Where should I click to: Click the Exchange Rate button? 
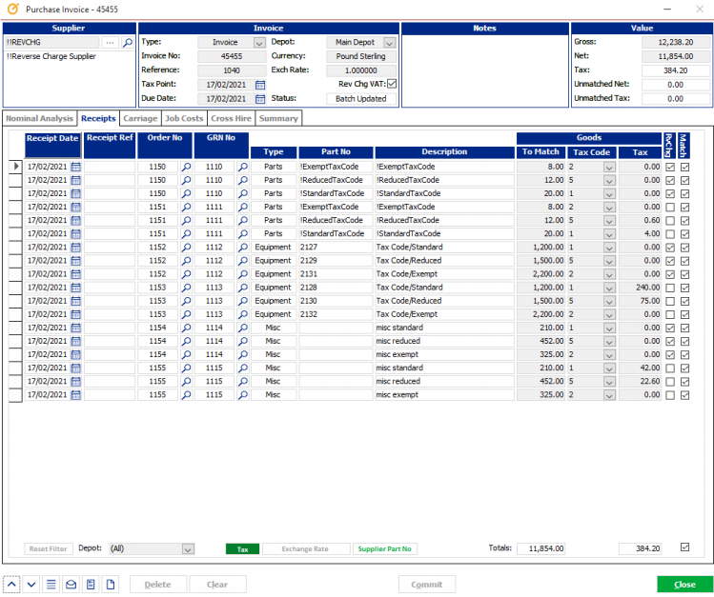click(305, 549)
